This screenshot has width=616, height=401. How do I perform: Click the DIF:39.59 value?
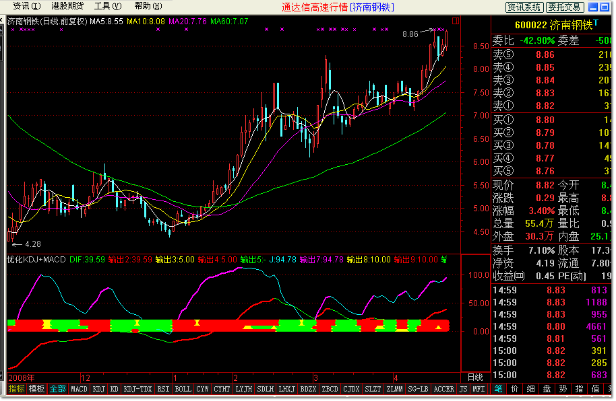coord(87,260)
